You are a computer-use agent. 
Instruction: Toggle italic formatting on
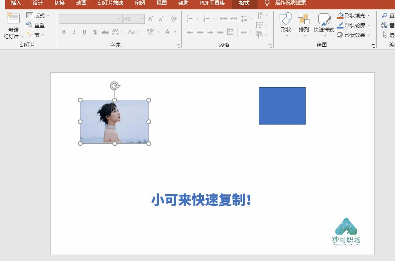74,32
